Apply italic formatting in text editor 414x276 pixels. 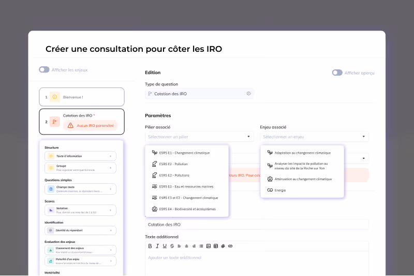(x=157, y=246)
